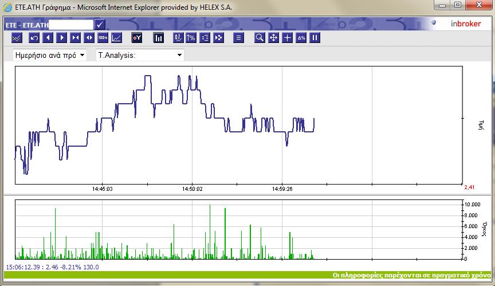Maximize the ETE.ATH chart window
The width and height of the screenshot is (495, 286).
458,5
